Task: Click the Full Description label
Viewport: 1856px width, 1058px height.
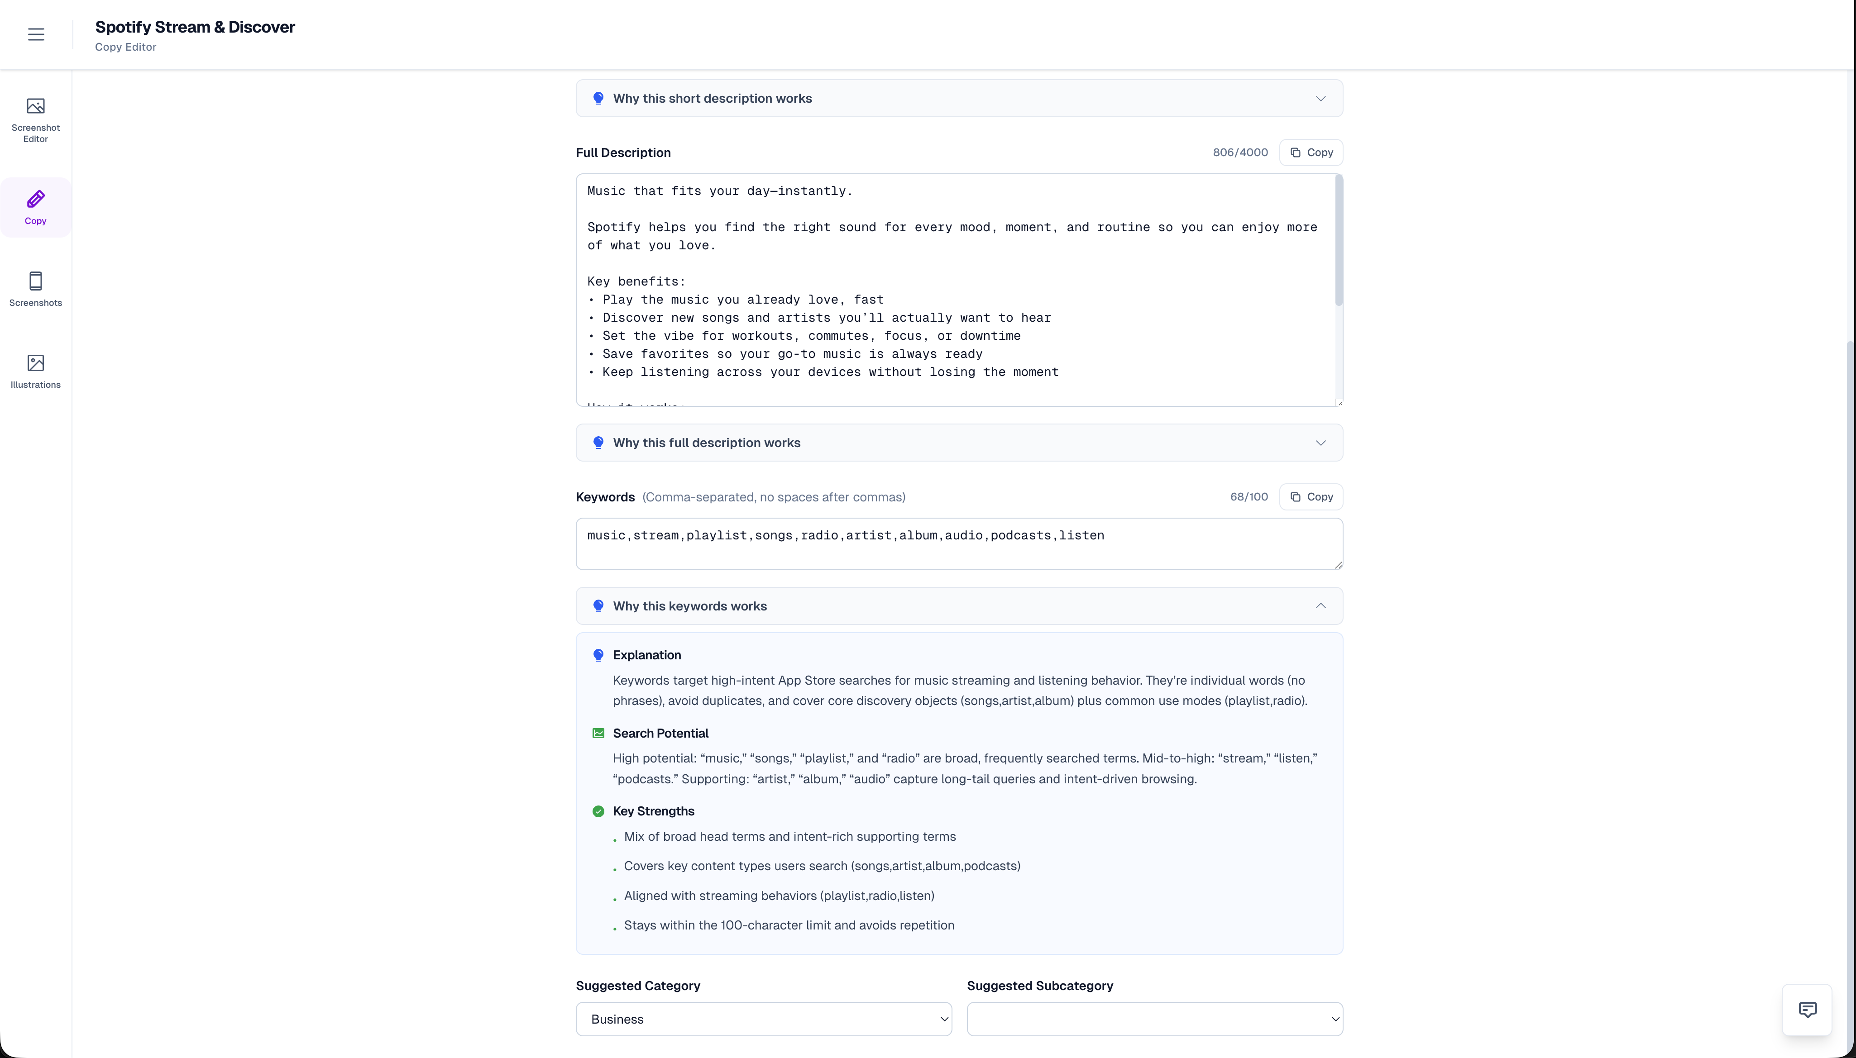Action: 623,153
